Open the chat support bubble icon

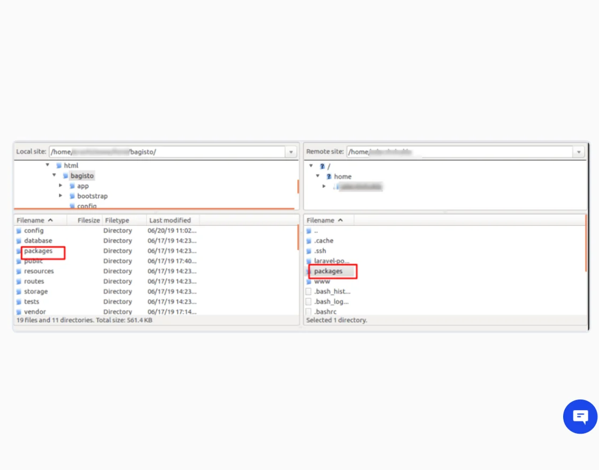coord(580,416)
